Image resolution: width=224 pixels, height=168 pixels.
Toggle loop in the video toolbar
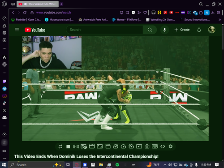(60, 146)
